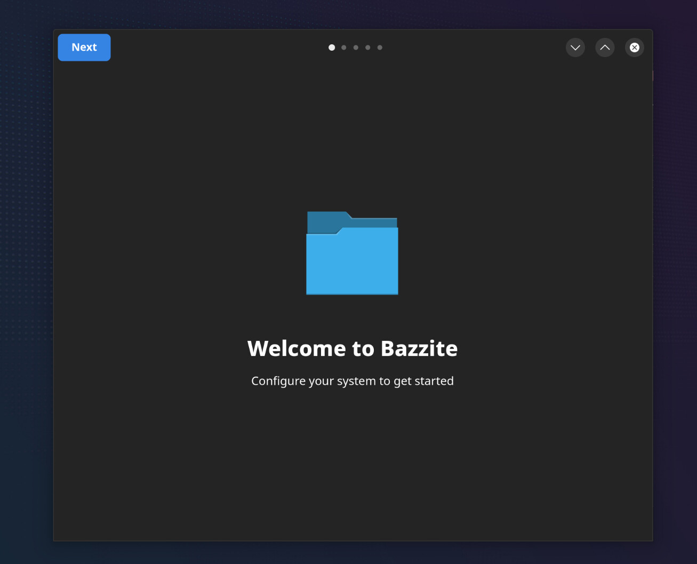Click the "Welcome to Bazzite" heading
The height and width of the screenshot is (564, 697).
[352, 348]
